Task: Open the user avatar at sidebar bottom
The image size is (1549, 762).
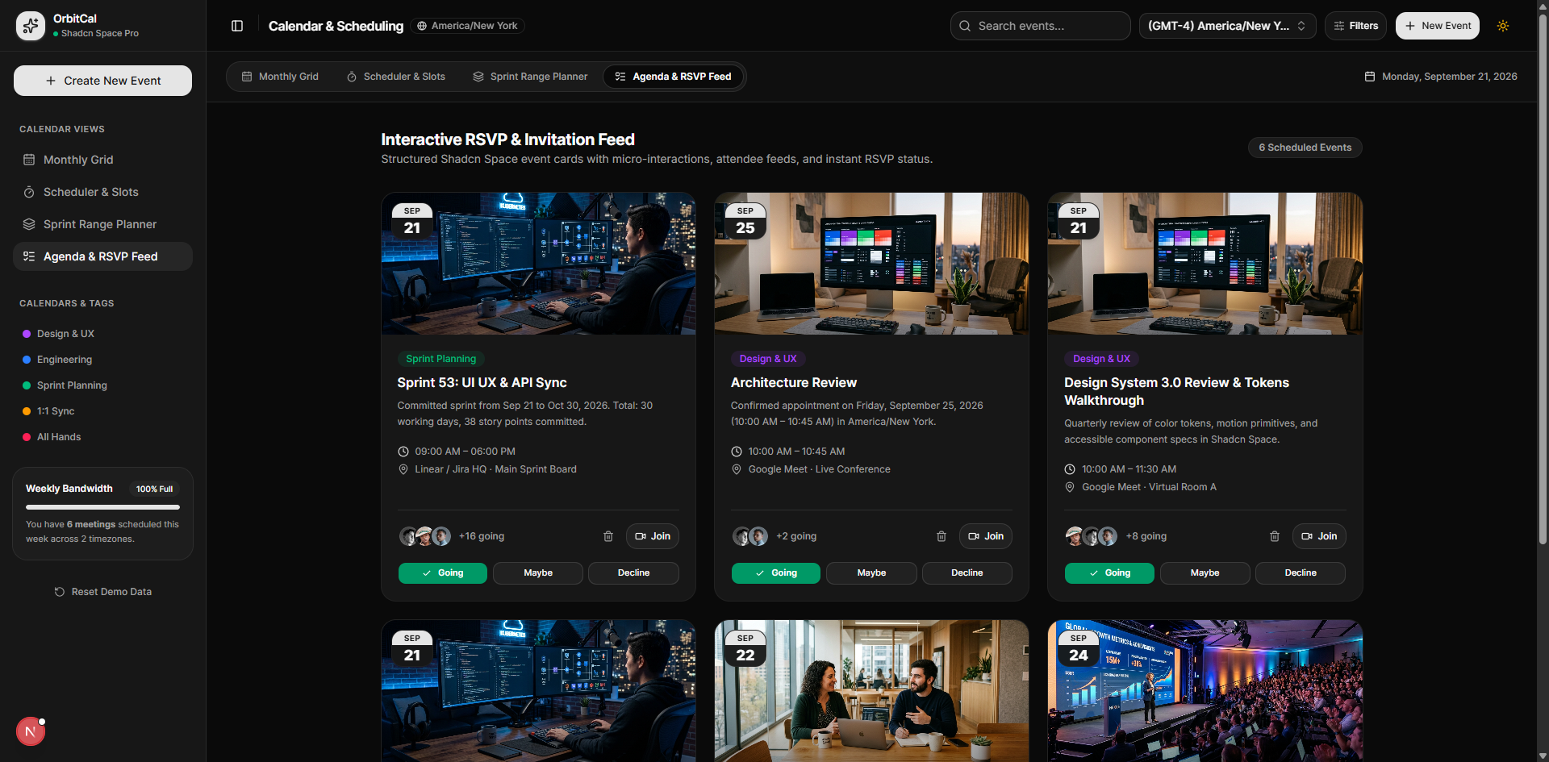Action: (x=31, y=731)
